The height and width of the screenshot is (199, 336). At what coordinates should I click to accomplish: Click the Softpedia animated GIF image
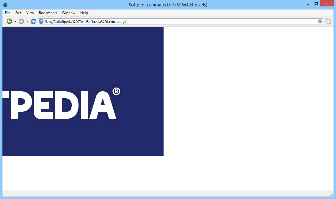point(83,91)
